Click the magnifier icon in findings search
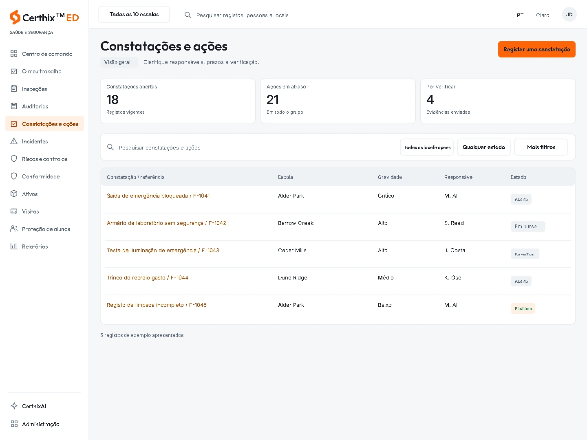 point(110,147)
